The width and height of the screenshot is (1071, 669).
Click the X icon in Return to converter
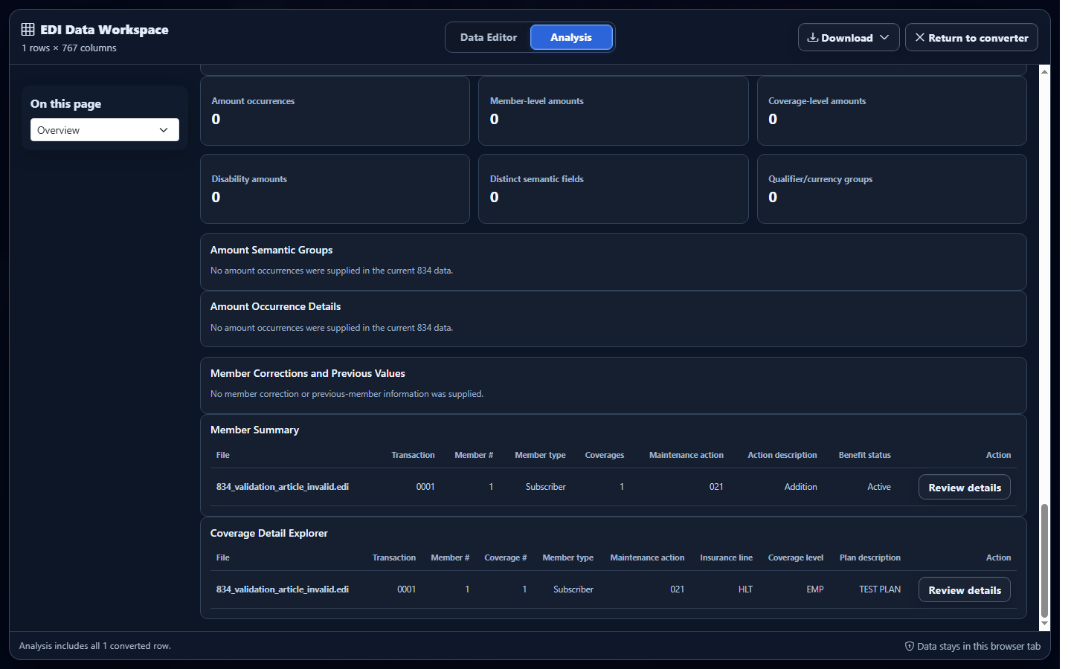(x=920, y=37)
